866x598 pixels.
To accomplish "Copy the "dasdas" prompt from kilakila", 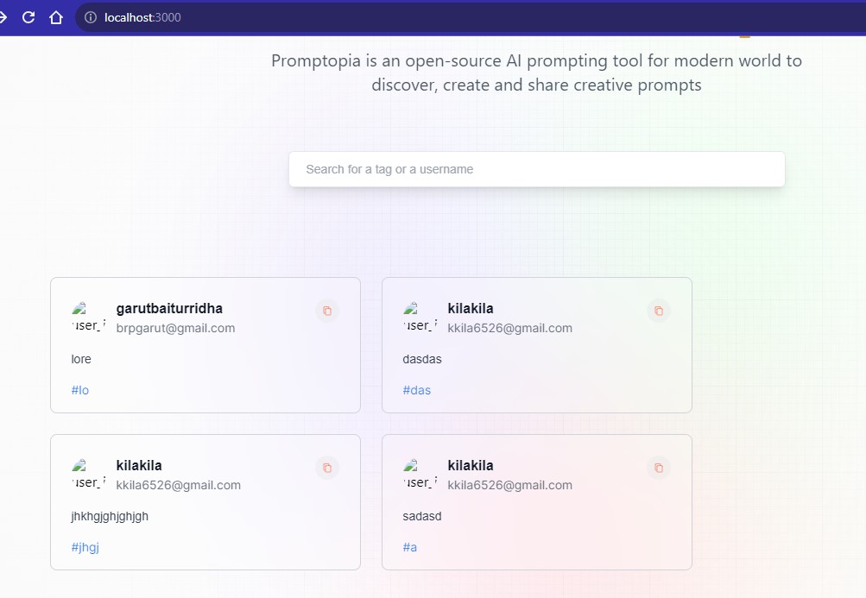I will click(x=659, y=311).
